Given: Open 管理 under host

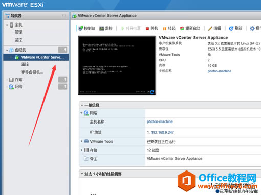Looking at the screenshot, I should (x=18, y=32).
